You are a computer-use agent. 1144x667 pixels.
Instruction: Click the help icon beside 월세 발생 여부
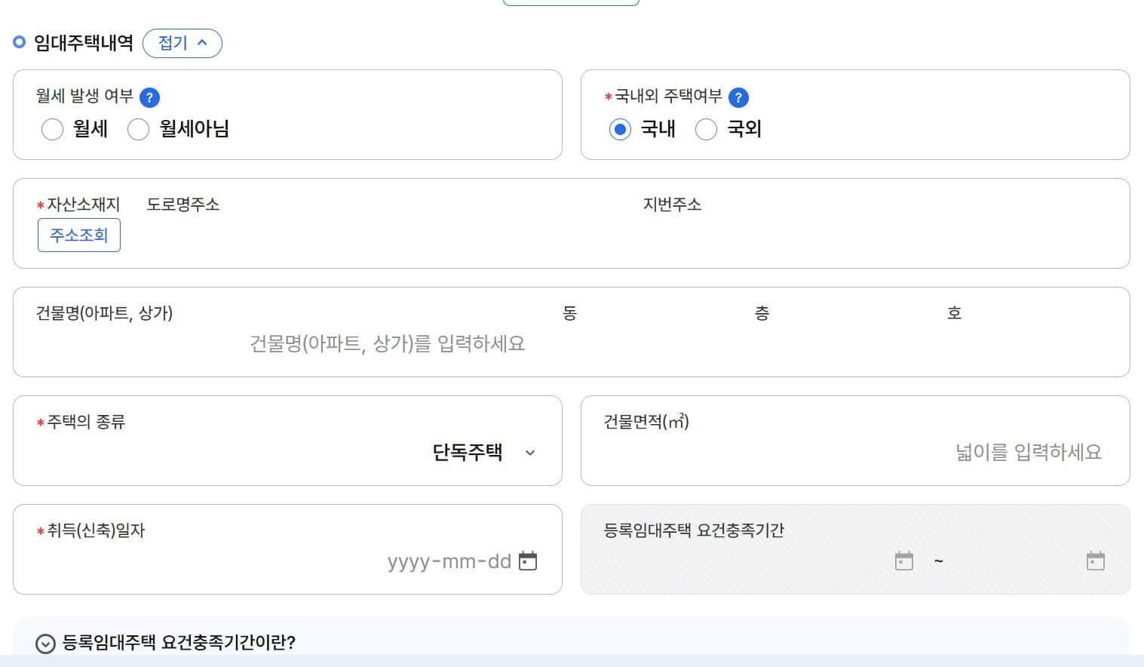[149, 97]
